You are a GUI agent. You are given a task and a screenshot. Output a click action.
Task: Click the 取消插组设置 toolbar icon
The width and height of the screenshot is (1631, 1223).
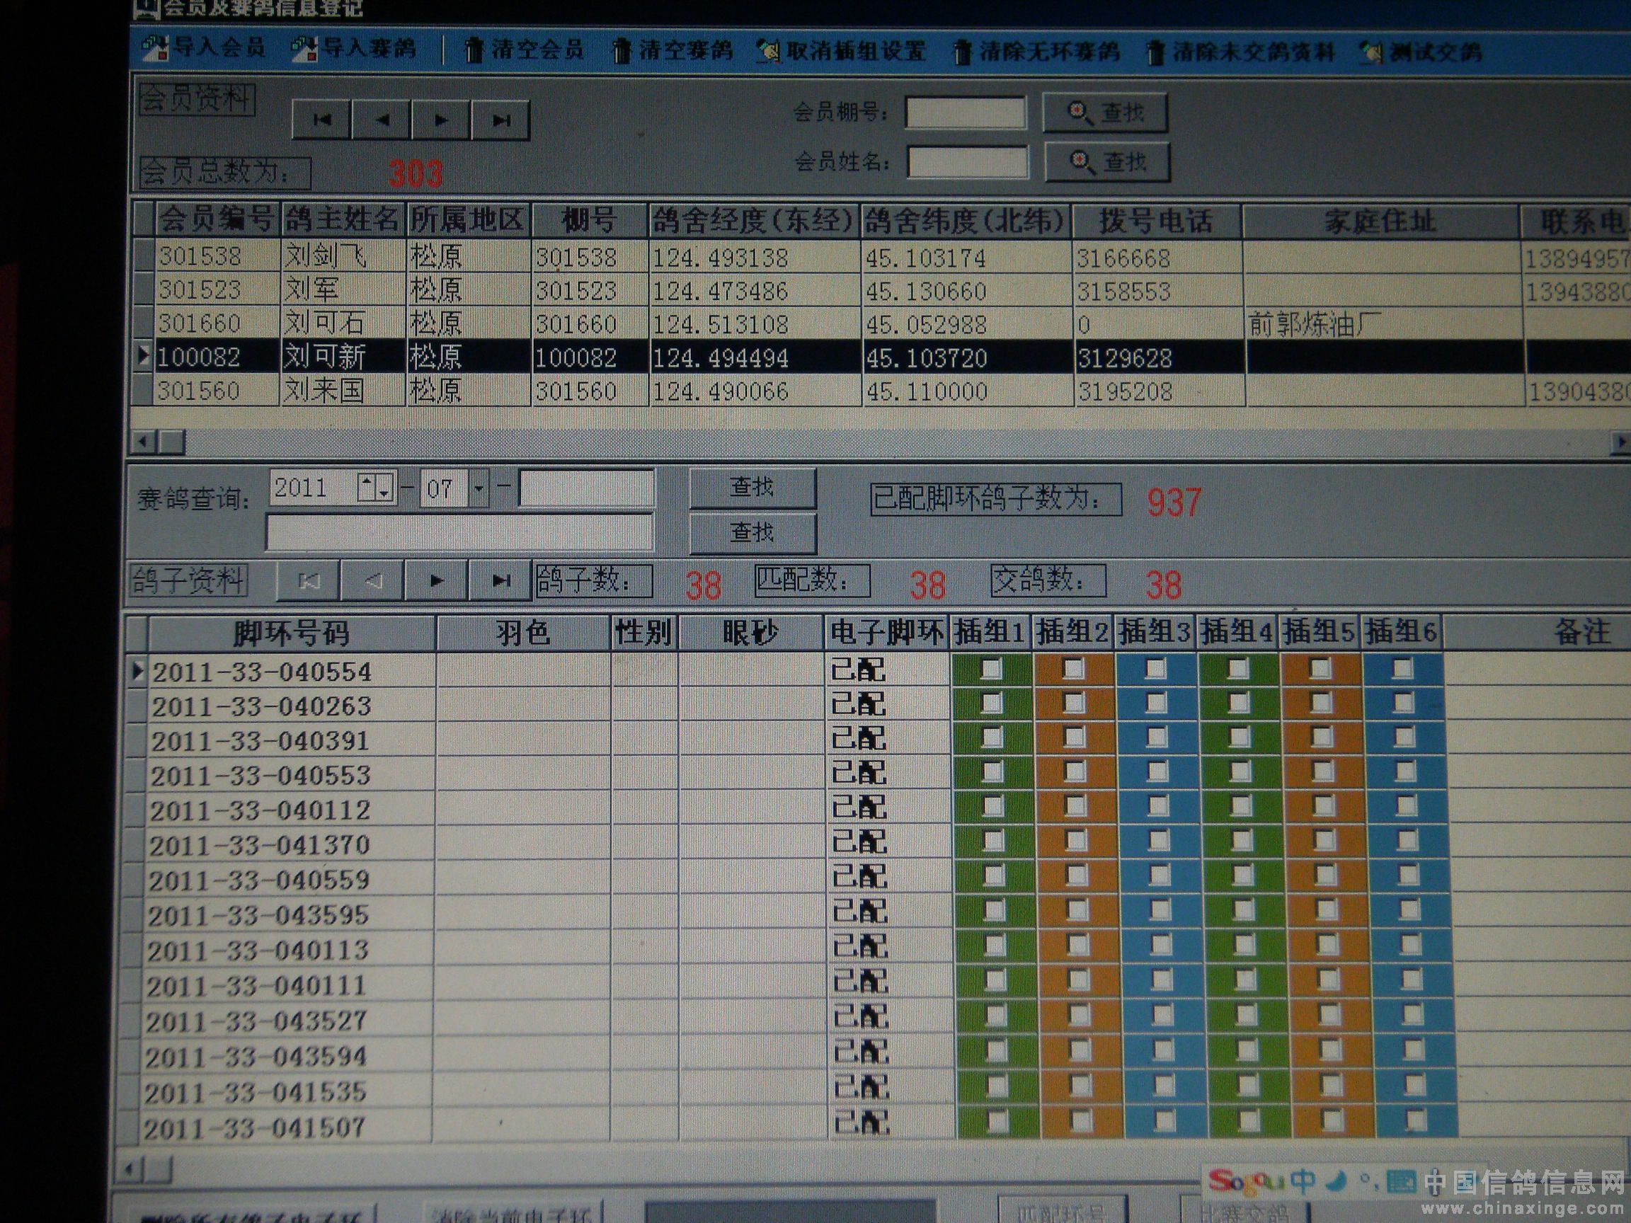point(768,51)
